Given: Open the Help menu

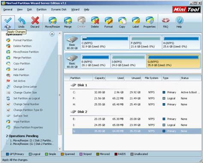Looking at the screenshot, I should (87, 9).
